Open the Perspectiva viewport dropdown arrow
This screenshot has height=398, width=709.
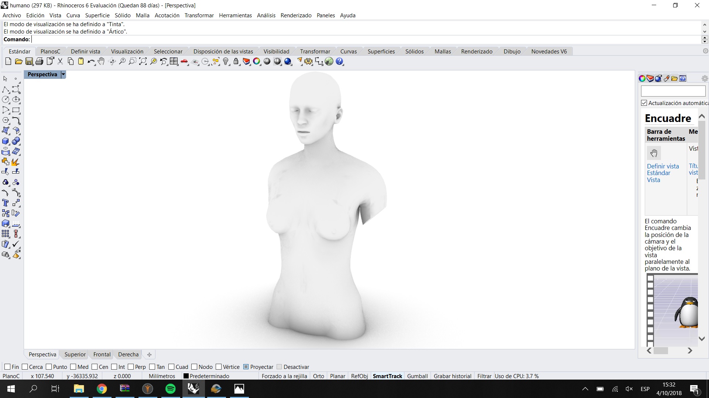pos(63,74)
